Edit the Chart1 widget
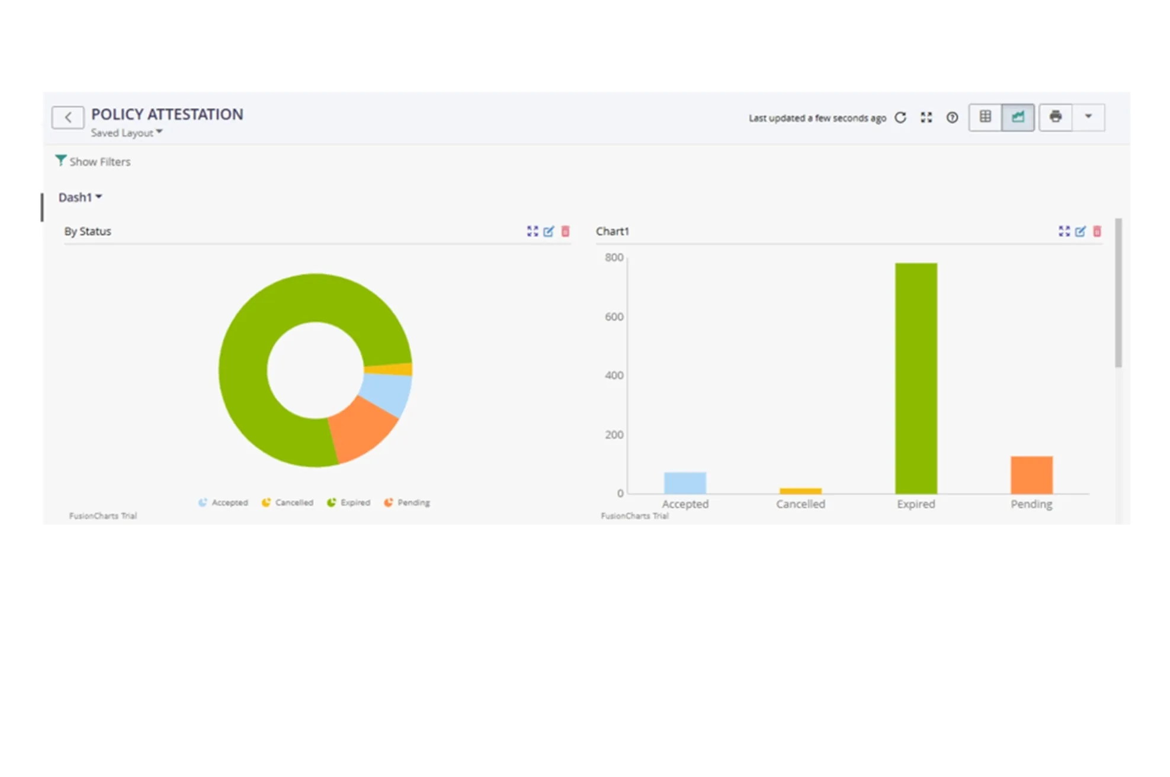 pyautogui.click(x=1081, y=231)
